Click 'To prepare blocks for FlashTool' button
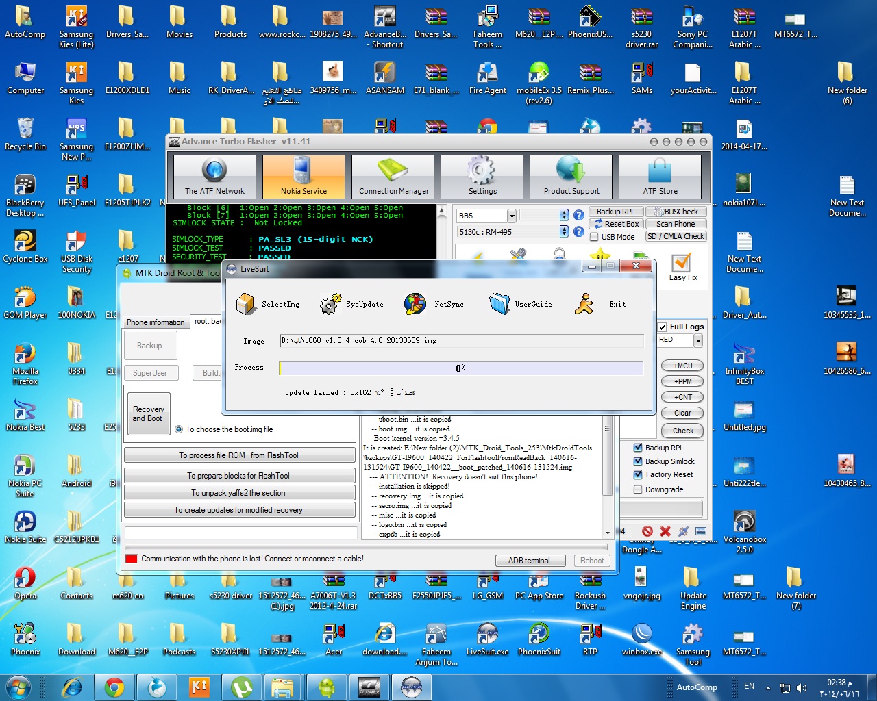The image size is (877, 701). [x=239, y=476]
